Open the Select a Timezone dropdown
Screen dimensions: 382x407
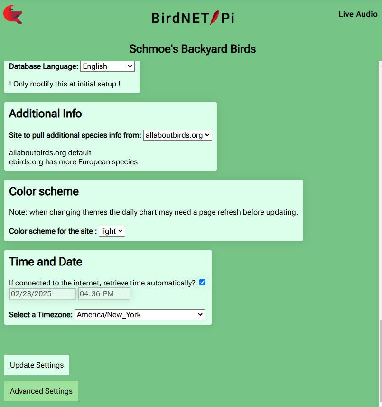(140, 314)
